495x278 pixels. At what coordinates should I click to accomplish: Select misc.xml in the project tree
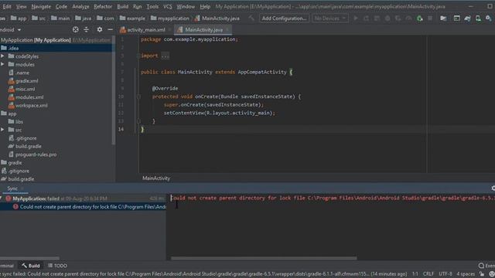tap(22, 89)
